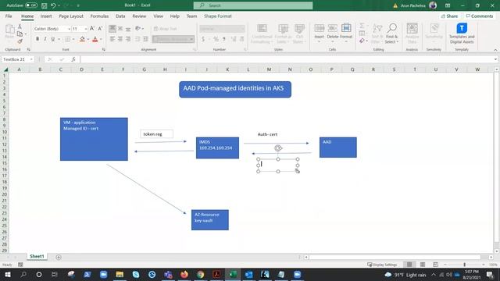500x281 pixels.
Task: Adjust the zoom slider in status bar
Action: [464, 265]
